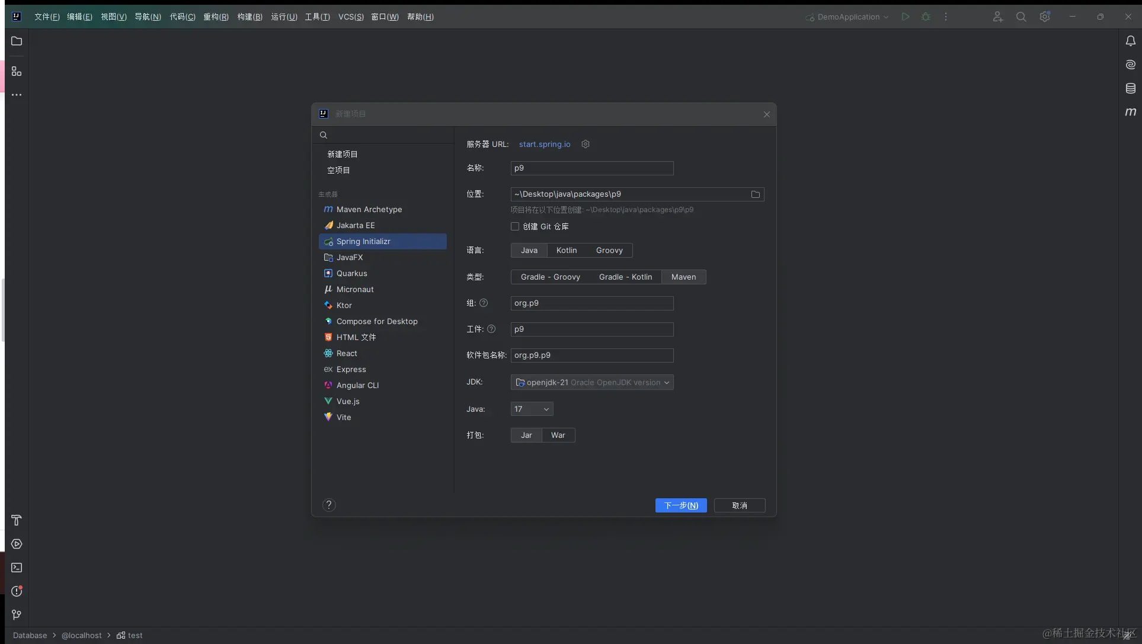1142x644 pixels.
Task: Select Java as the language
Action: 529,250
